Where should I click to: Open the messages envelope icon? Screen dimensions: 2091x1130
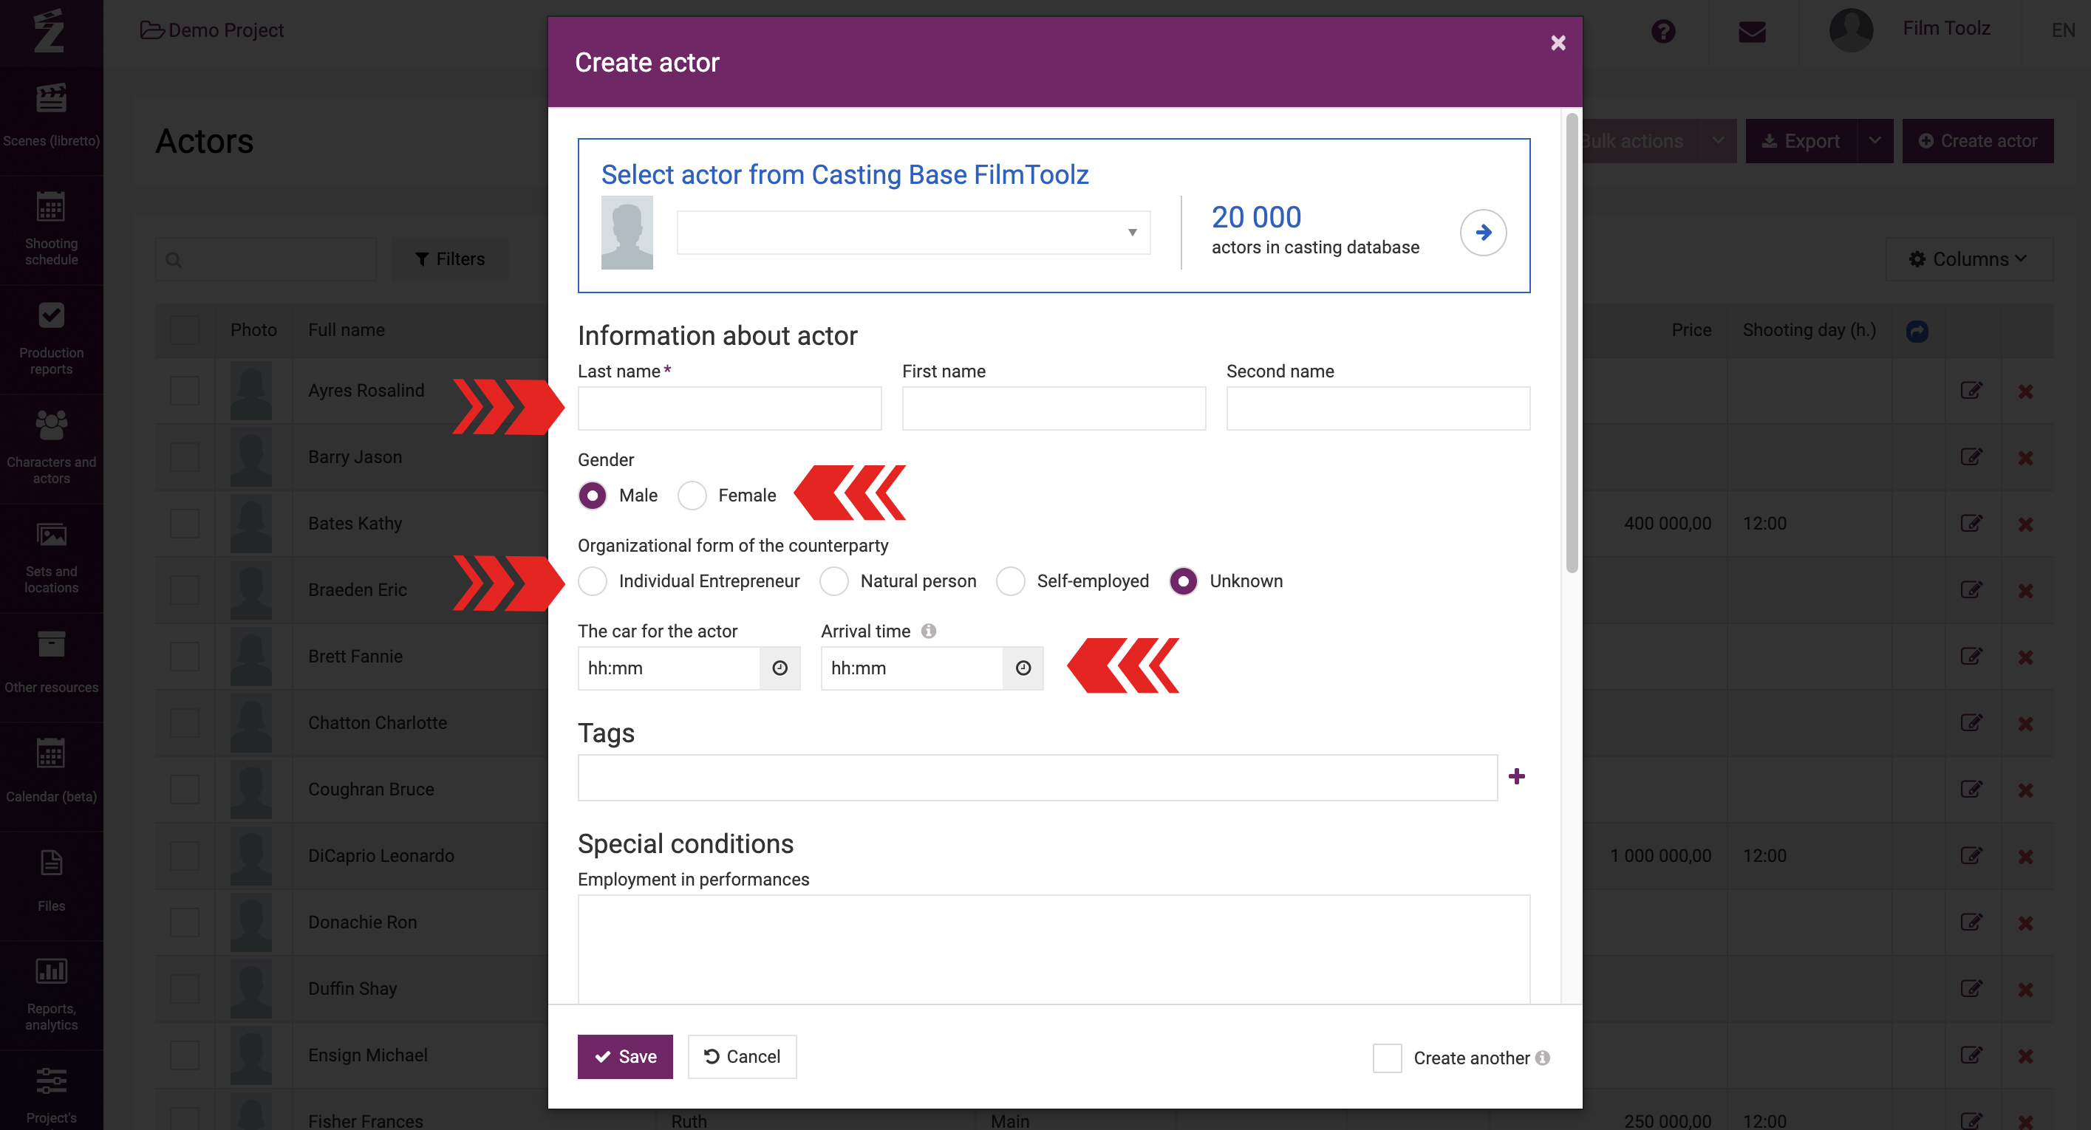coord(1752,32)
